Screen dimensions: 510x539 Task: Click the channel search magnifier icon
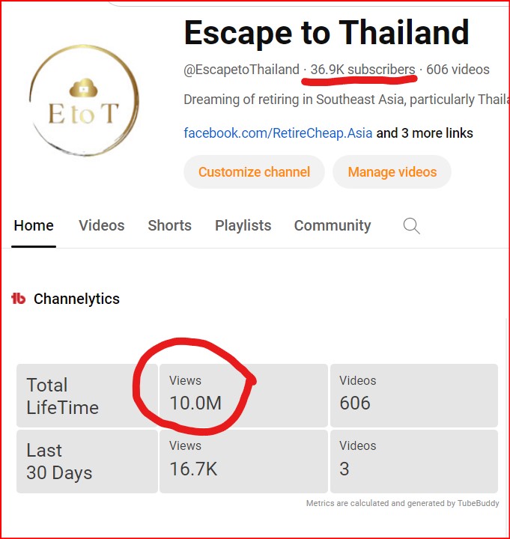point(411,226)
